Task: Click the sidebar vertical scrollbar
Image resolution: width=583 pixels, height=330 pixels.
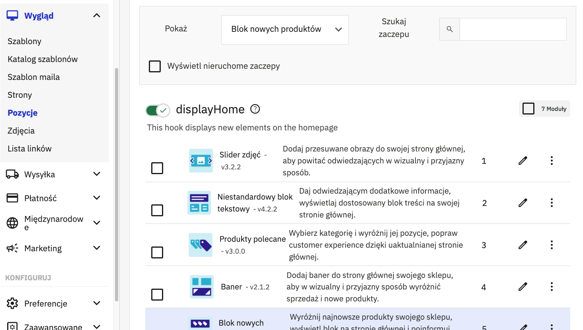Action: coord(117,184)
